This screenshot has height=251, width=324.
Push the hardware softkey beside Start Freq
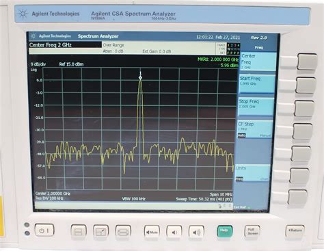306,85
